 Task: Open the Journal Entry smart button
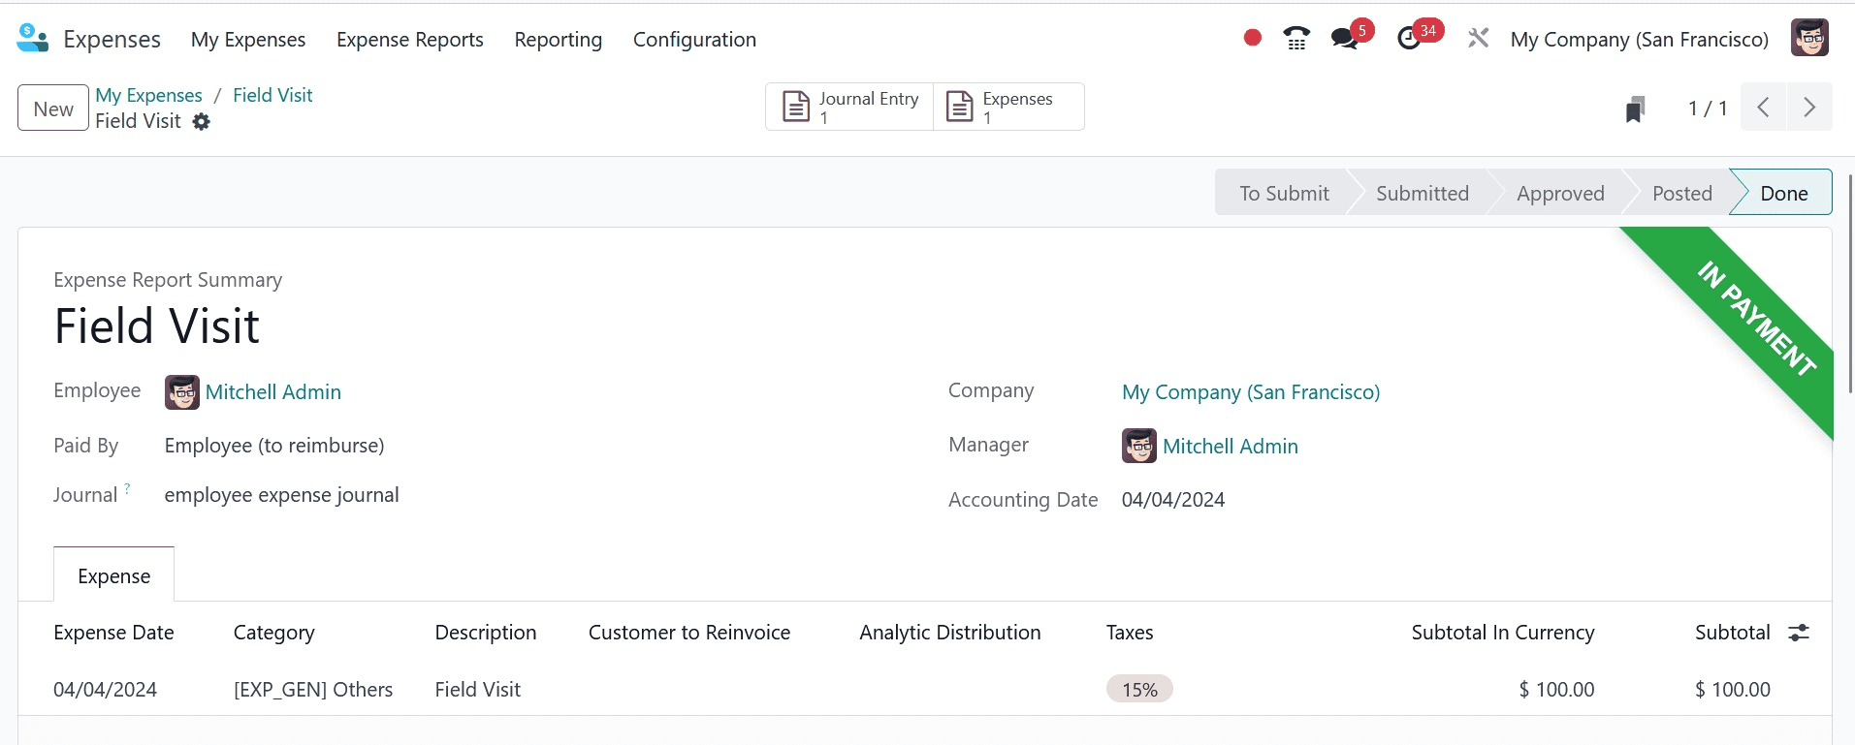point(849,107)
